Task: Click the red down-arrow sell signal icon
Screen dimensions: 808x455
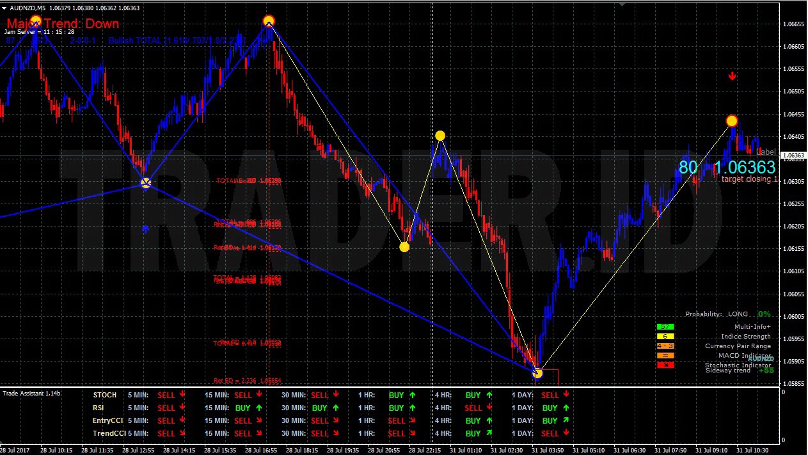Action: tap(732, 76)
